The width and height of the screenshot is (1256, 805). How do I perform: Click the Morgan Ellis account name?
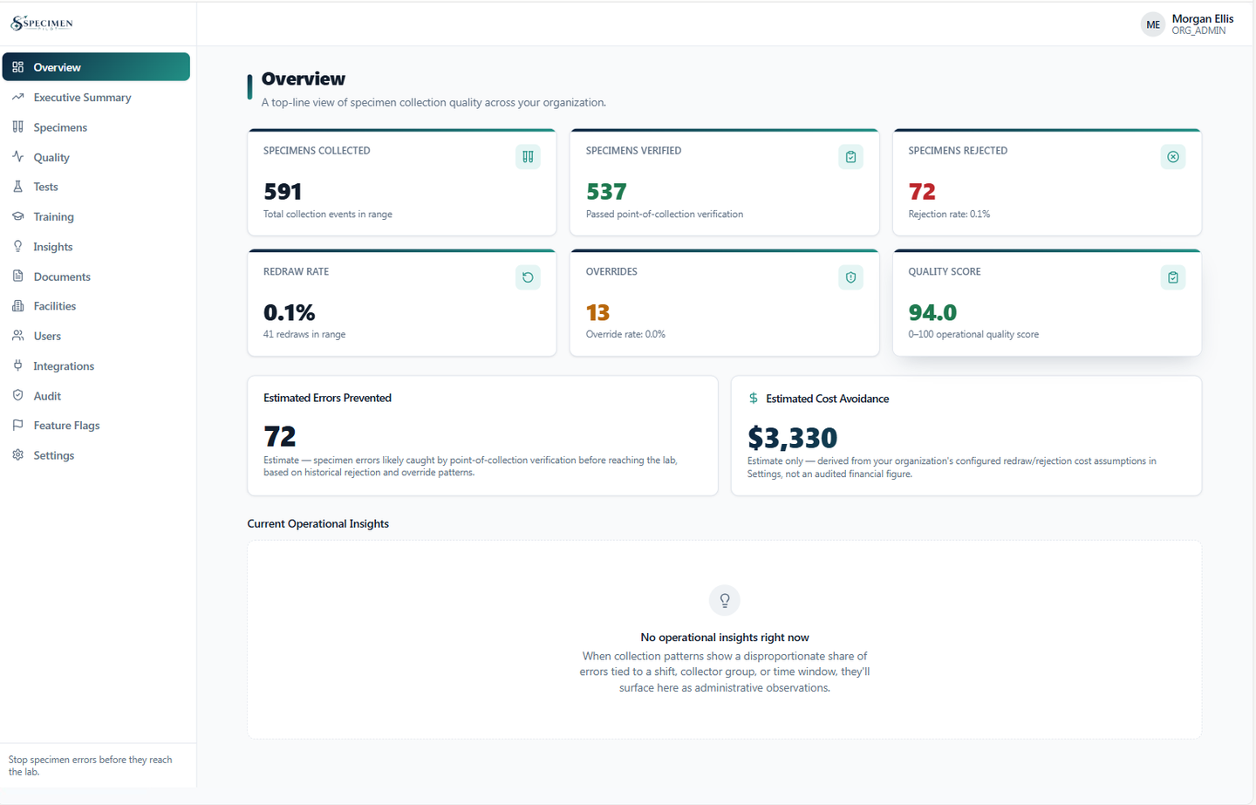(x=1203, y=18)
